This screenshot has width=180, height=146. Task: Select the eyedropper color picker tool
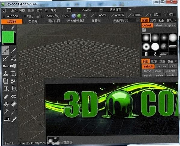click(14, 112)
